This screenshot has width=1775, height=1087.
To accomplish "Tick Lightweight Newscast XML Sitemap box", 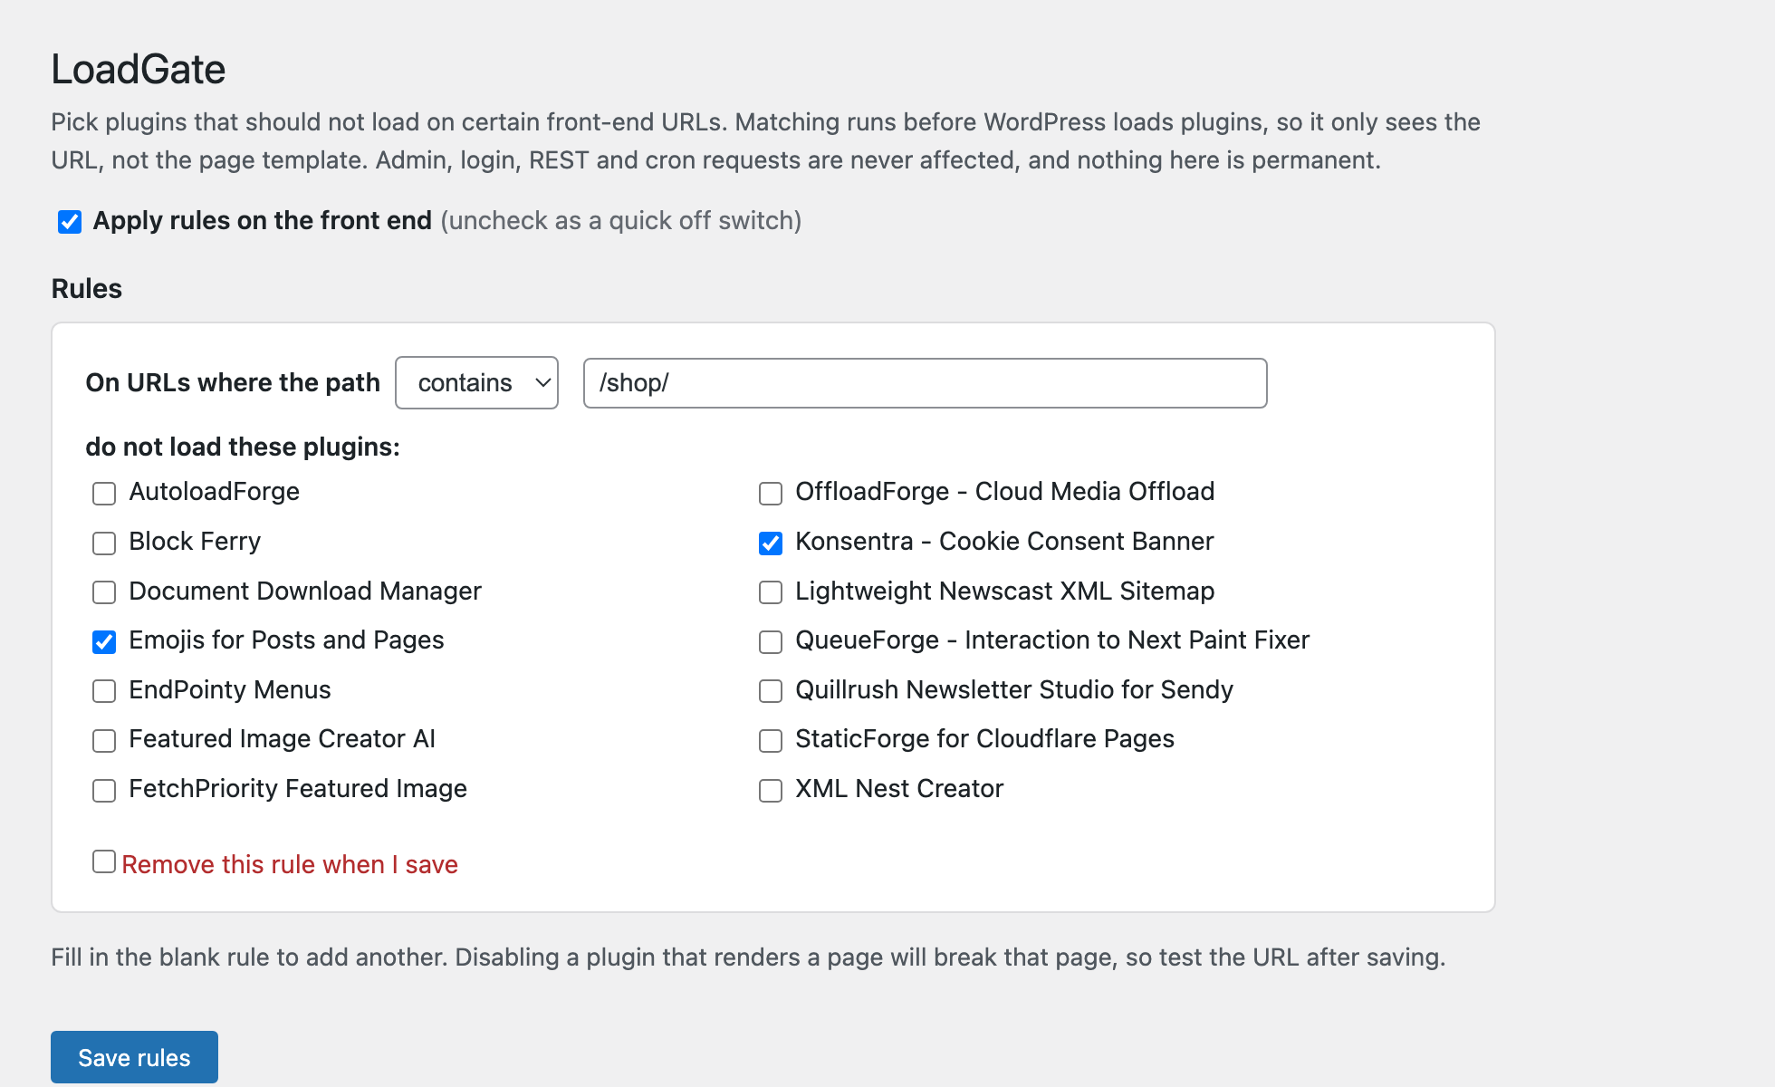I will click(x=771, y=592).
